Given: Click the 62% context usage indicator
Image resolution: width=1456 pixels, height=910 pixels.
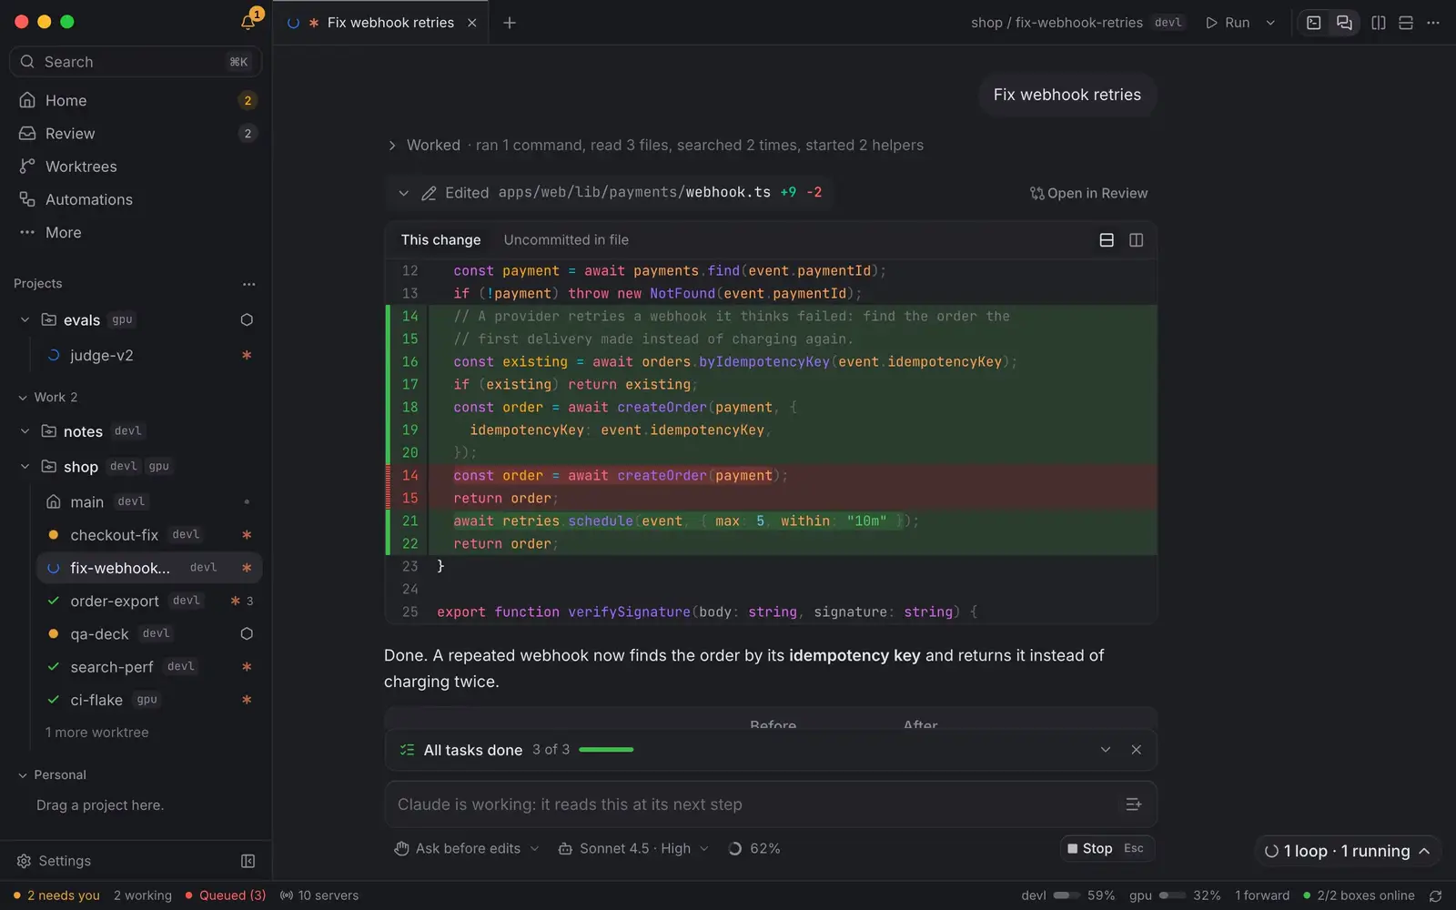Looking at the screenshot, I should click(x=754, y=848).
